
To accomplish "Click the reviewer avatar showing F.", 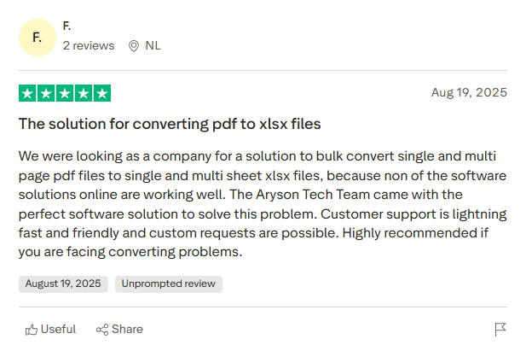I will pos(37,38).
